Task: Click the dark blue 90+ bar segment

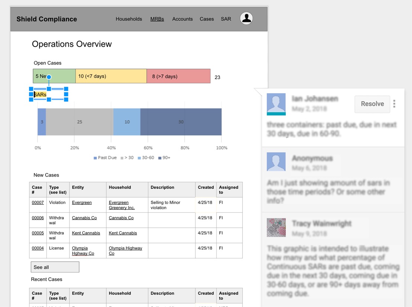Action: click(x=181, y=122)
